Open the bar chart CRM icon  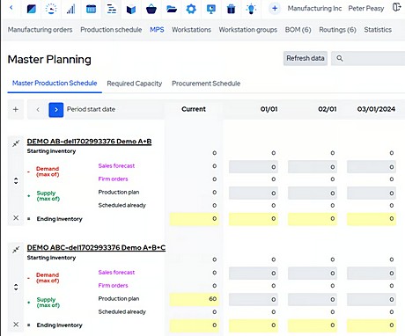pos(70,9)
